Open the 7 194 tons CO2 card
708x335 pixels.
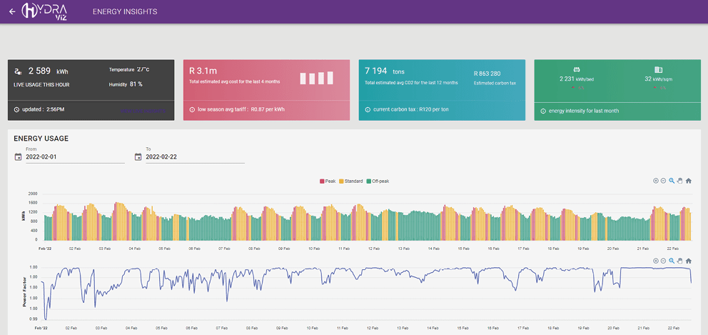tap(442, 90)
